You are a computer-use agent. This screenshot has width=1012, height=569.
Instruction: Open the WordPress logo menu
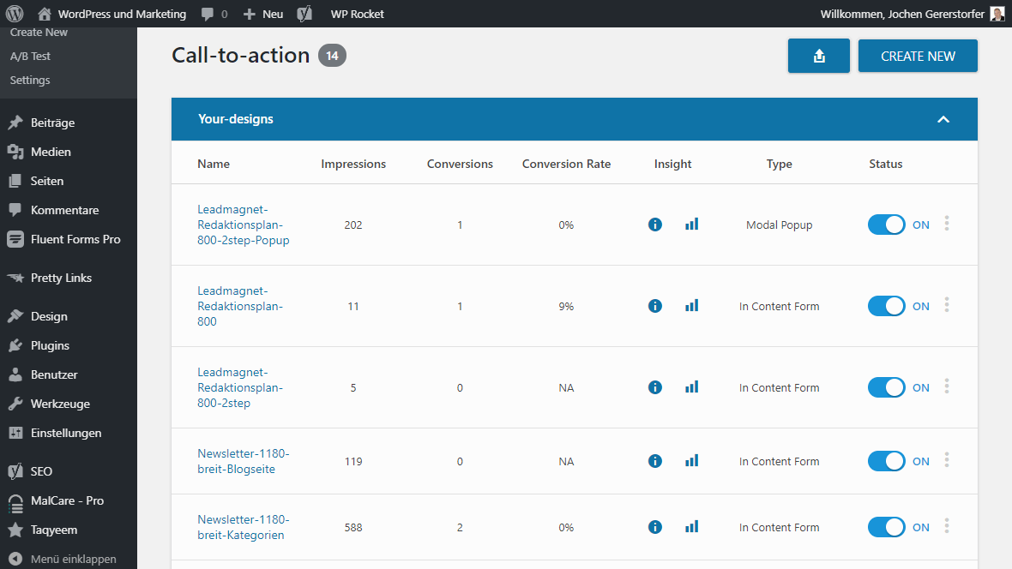click(x=12, y=13)
